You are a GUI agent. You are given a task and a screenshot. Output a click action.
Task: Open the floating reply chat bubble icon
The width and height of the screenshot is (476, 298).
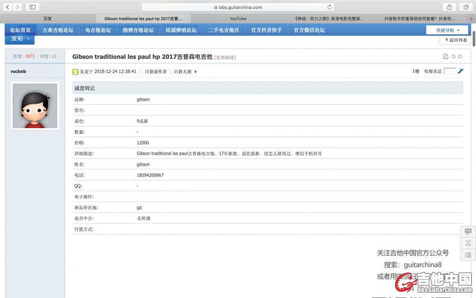(468, 231)
